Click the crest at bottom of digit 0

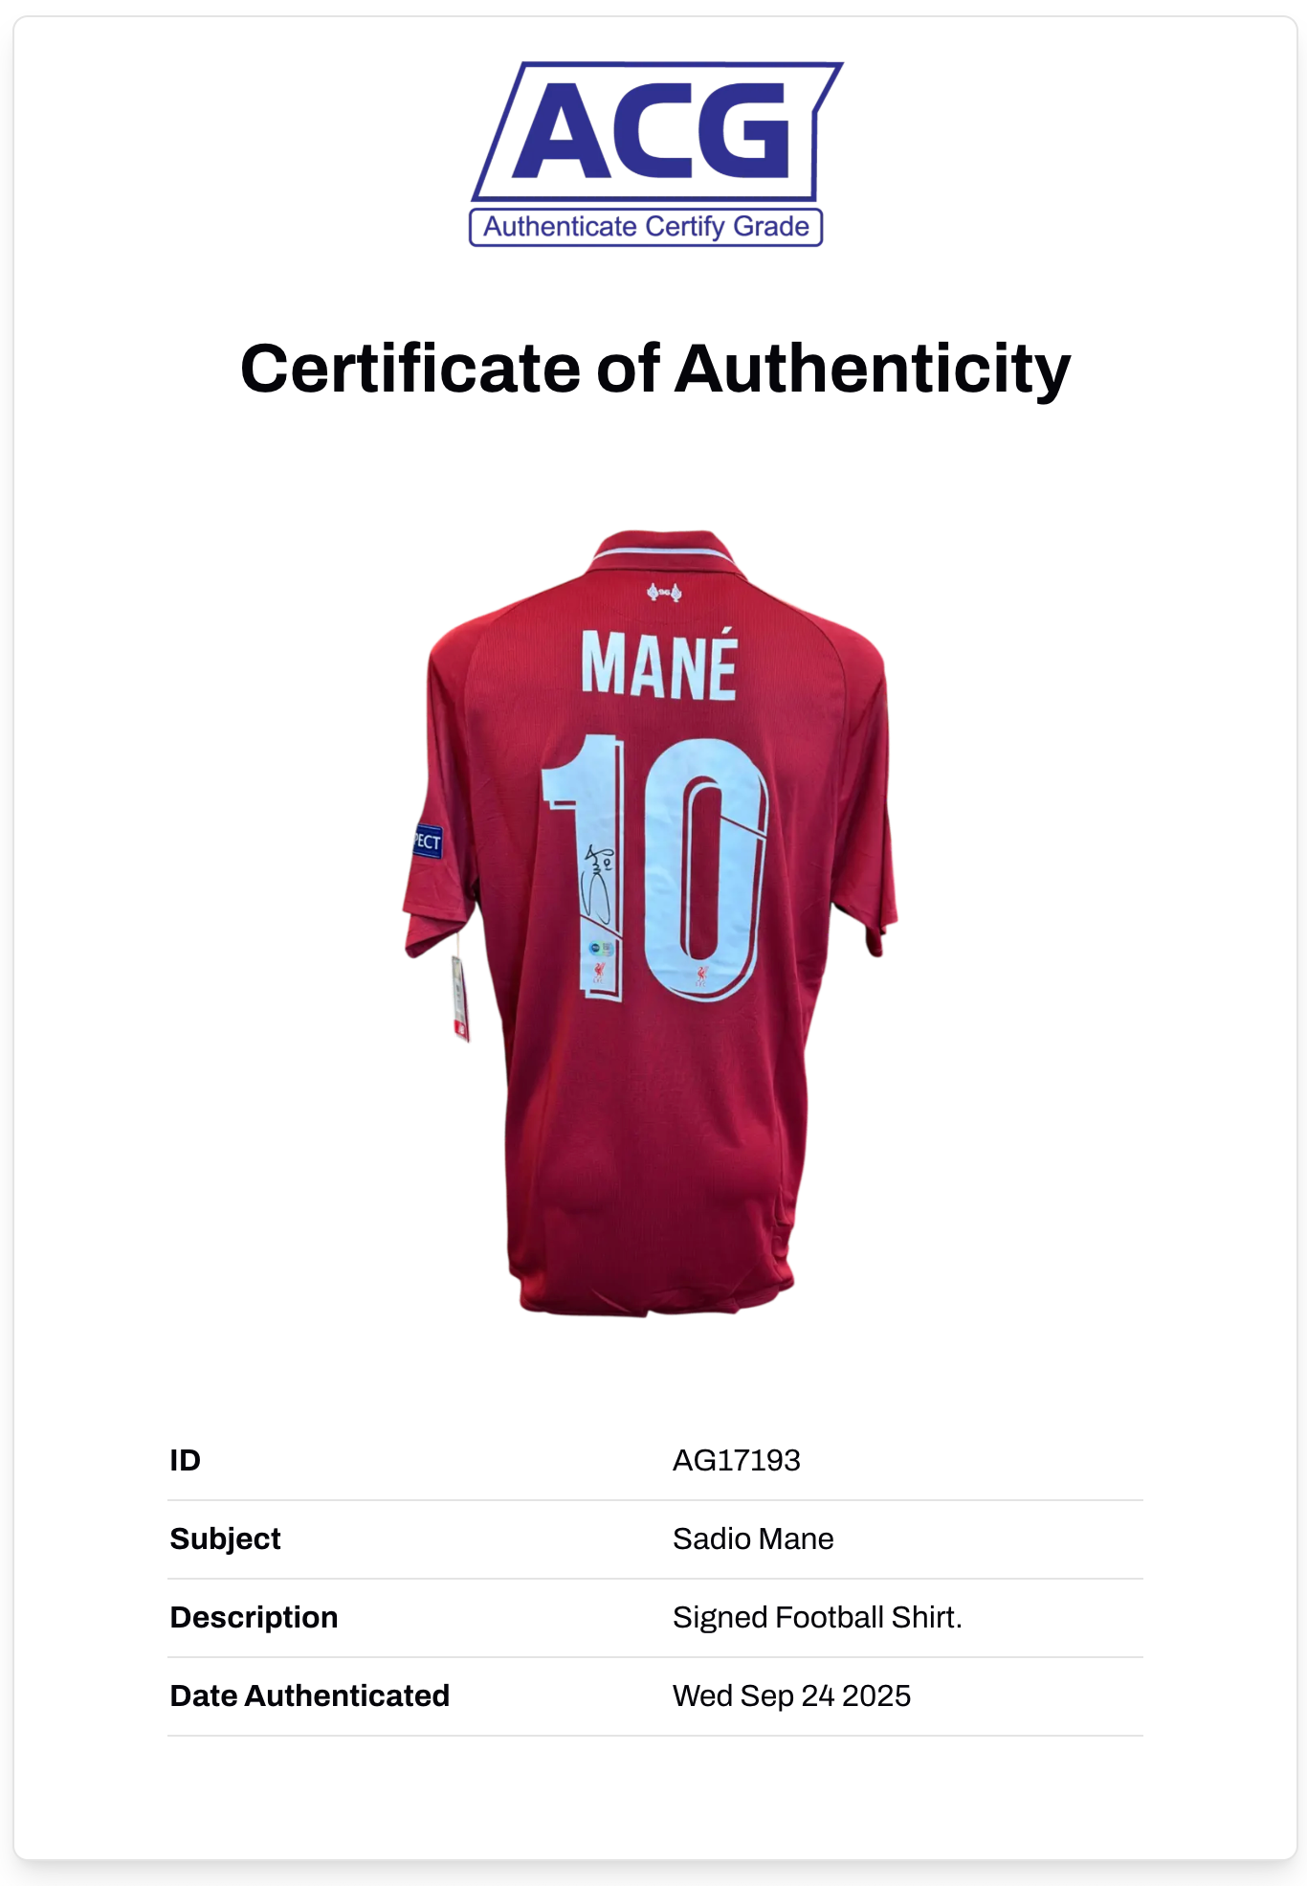point(702,976)
